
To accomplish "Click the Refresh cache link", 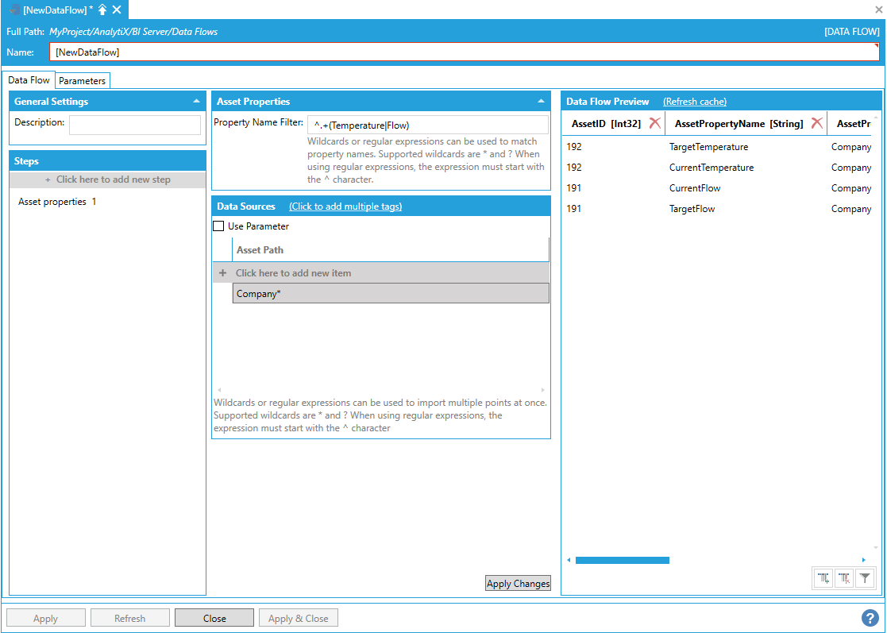I will point(694,102).
